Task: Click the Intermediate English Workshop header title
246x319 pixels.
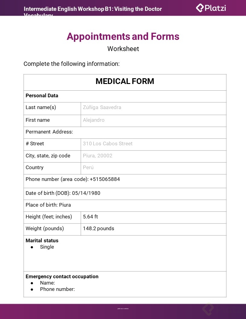Action: click(93, 9)
